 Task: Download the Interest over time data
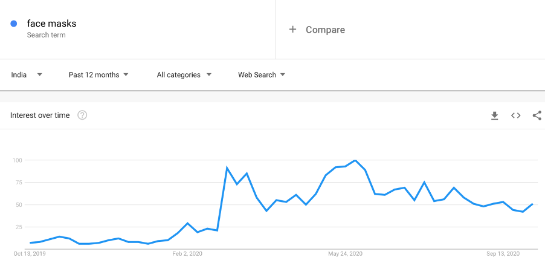(x=495, y=116)
